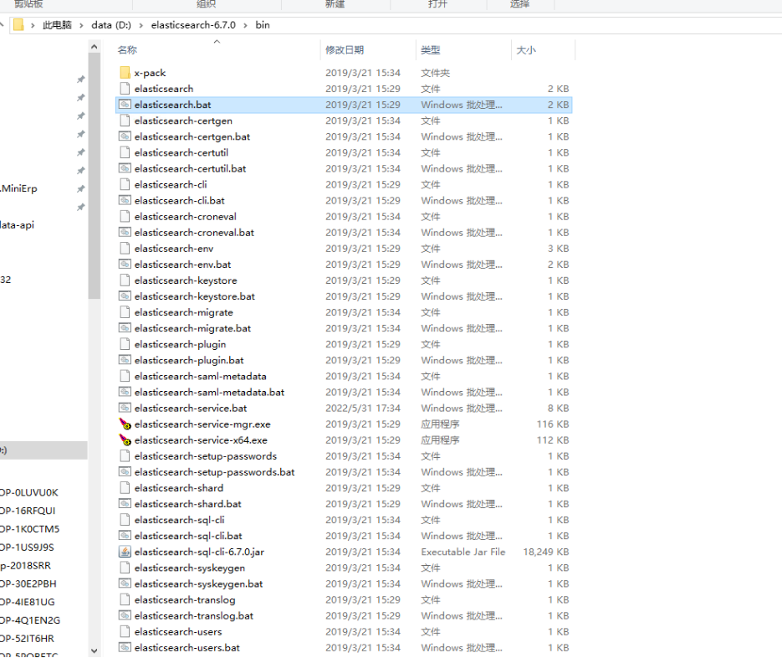Select DP-1K0CTM5 in navigation pane

coord(29,529)
